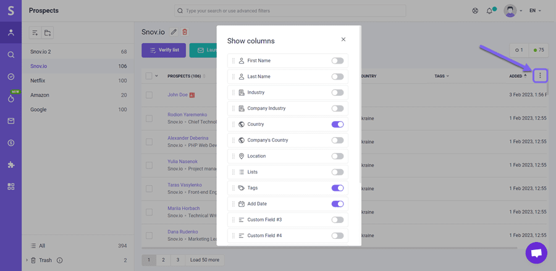Image resolution: width=556 pixels, height=271 pixels.
Task: Focus the prospects search field
Action: click(x=290, y=10)
